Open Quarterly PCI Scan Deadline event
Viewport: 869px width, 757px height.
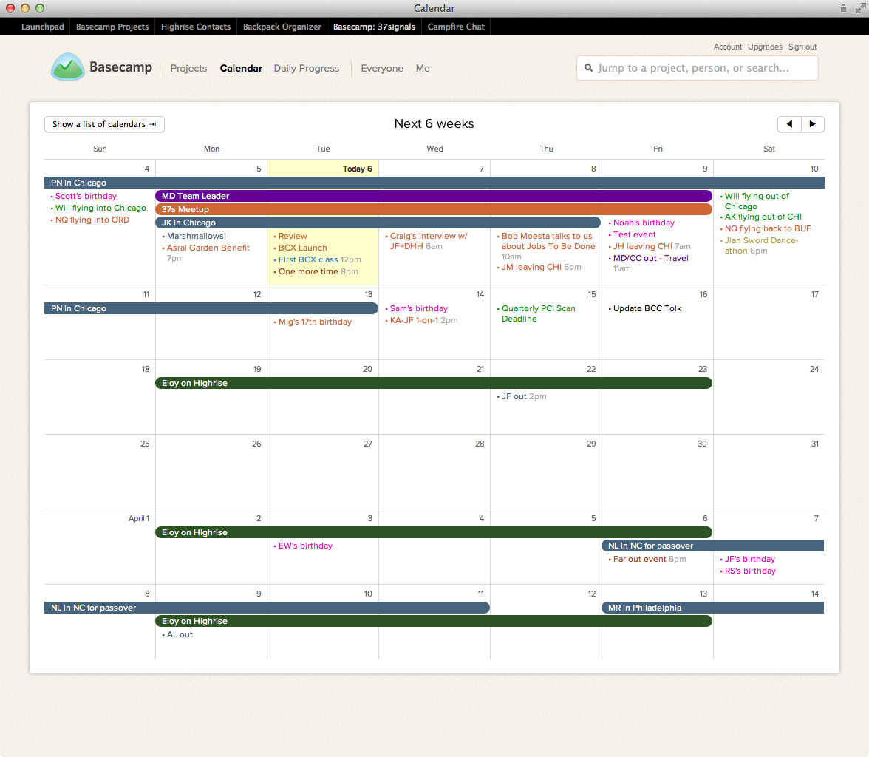point(538,313)
